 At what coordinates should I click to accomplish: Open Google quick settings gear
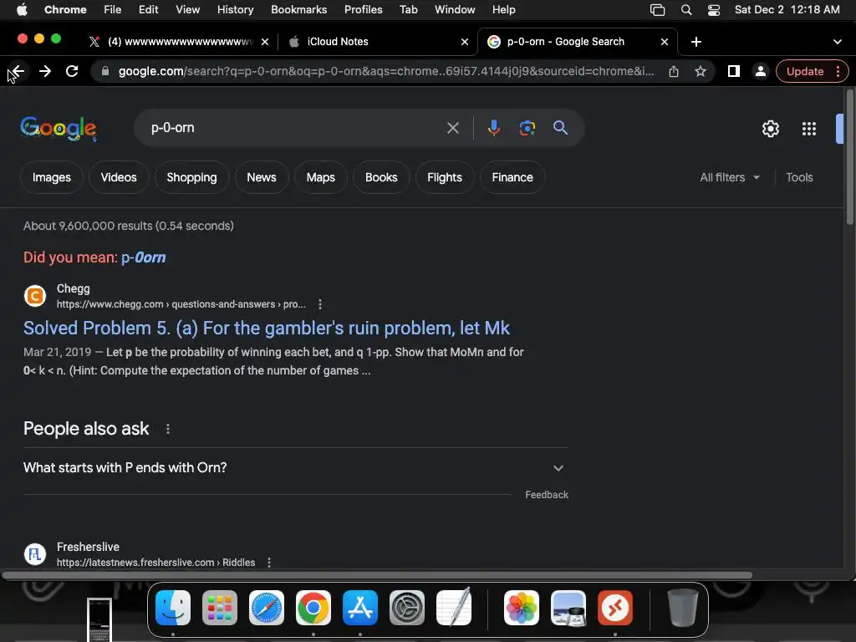[770, 129]
